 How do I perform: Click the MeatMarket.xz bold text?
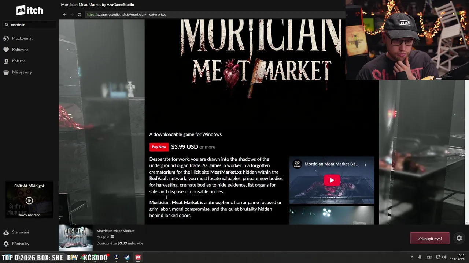[226, 172]
